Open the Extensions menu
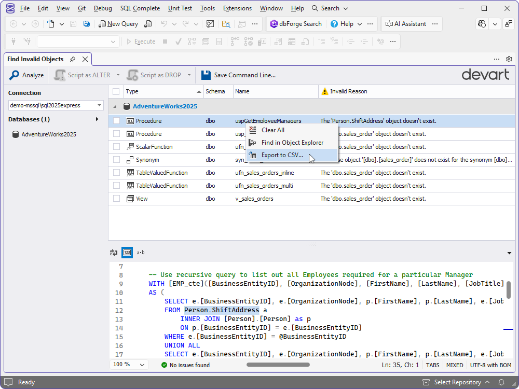The height and width of the screenshot is (389, 519). pos(237,8)
